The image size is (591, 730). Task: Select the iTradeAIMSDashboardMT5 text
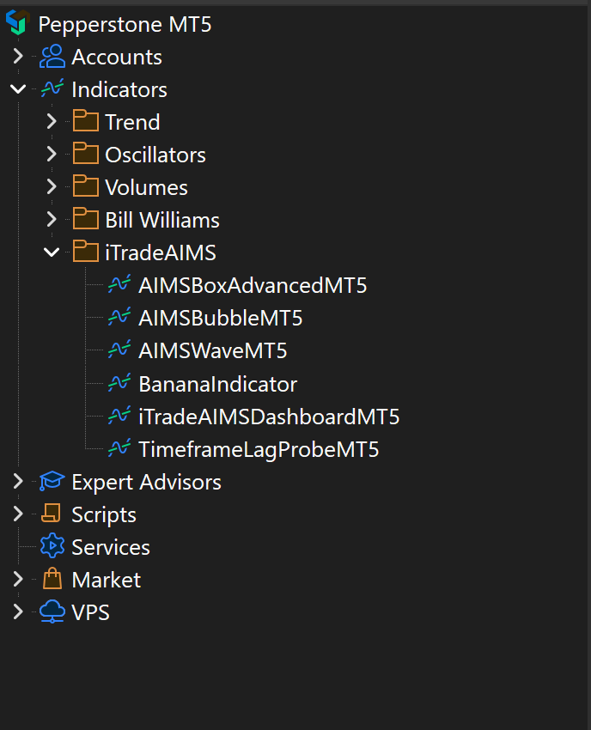[x=269, y=417]
